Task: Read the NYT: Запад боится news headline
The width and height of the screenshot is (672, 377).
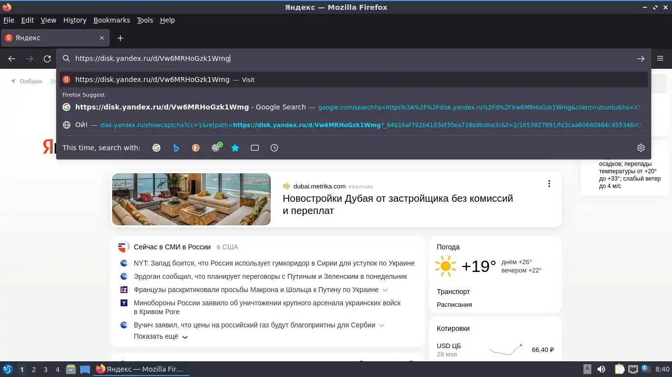Action: (x=274, y=263)
